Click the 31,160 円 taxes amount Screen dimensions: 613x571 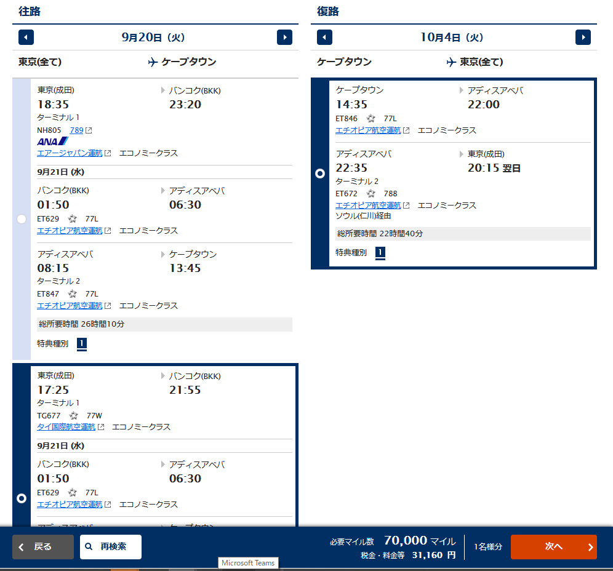pos(434,555)
